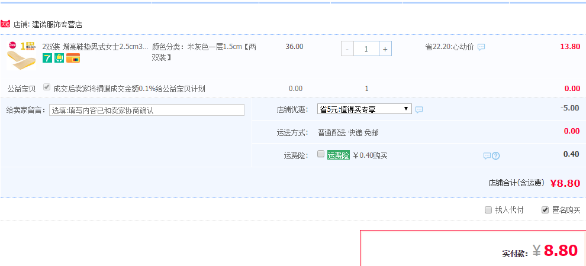Click the green 7-day return icon
586x266 pixels.
pos(47,58)
